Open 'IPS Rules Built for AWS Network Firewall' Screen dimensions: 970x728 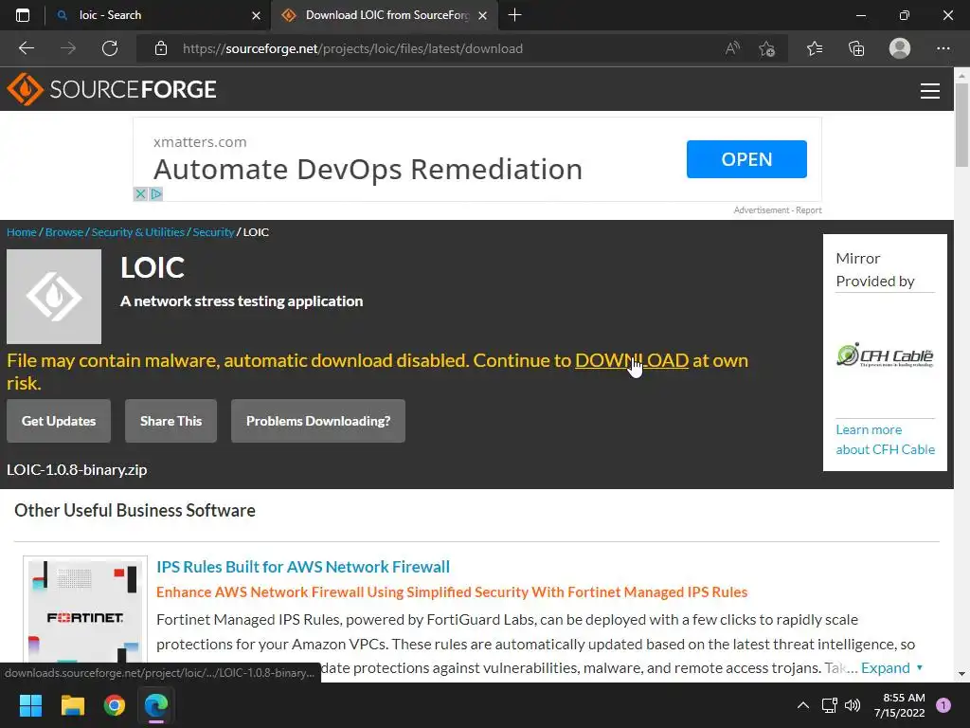[303, 567]
